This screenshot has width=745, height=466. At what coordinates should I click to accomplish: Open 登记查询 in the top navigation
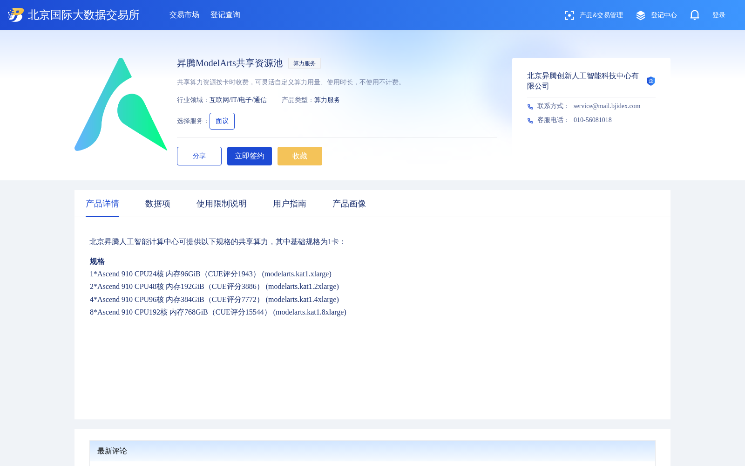(x=225, y=15)
